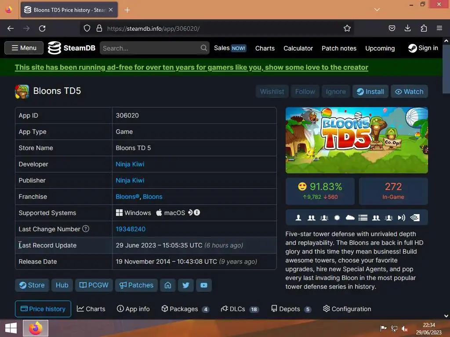Open a new browser tab

click(127, 10)
